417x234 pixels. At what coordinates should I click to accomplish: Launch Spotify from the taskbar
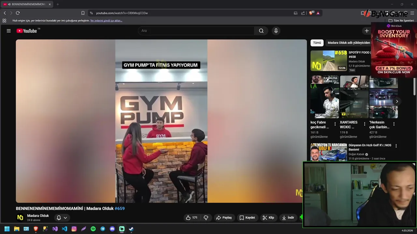coord(93,229)
